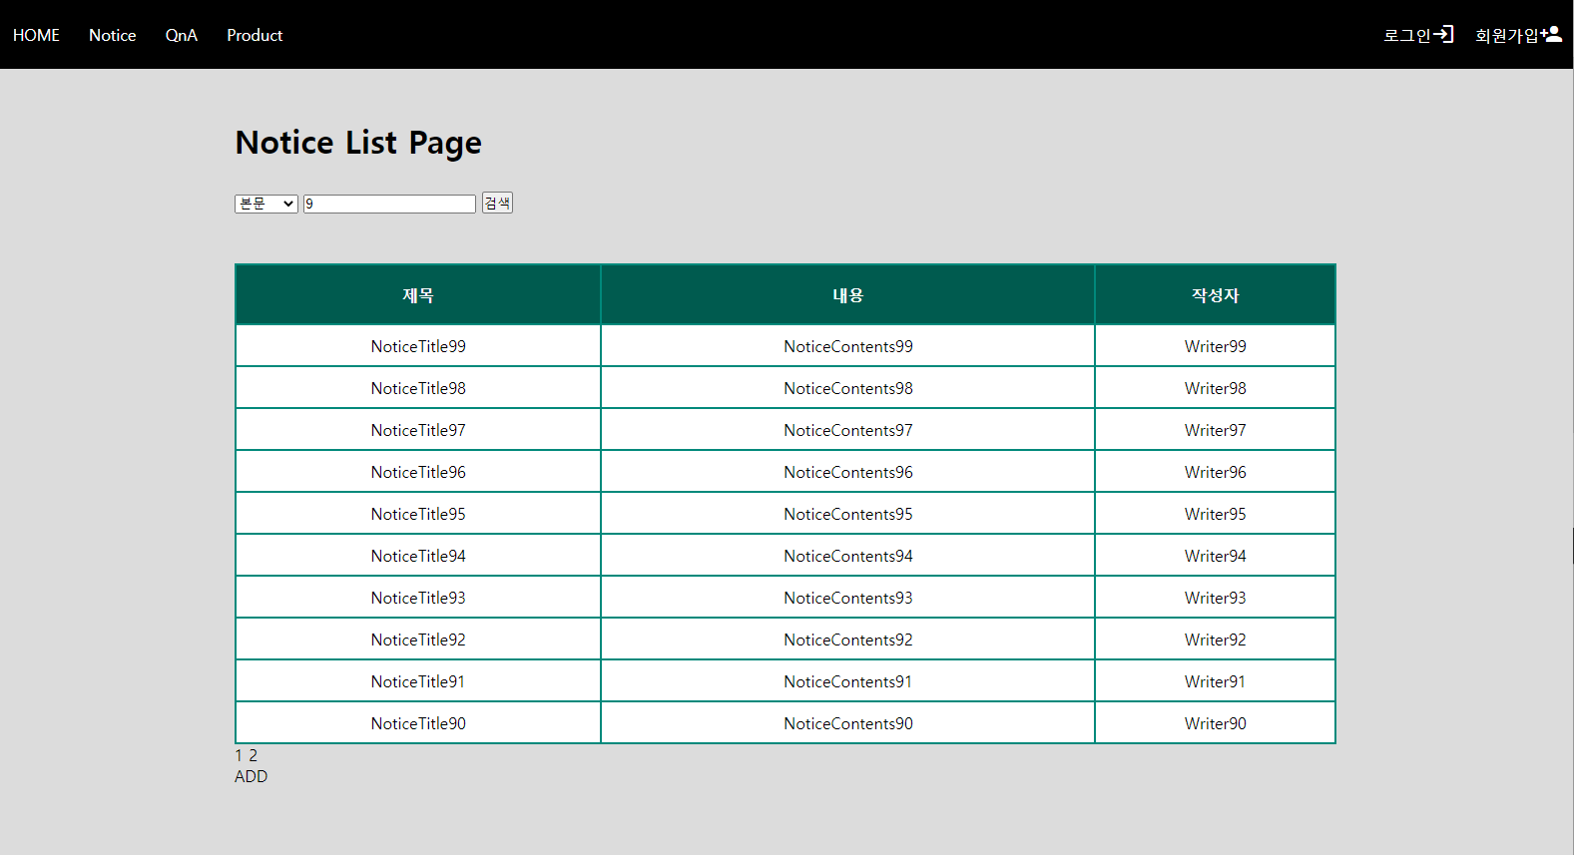Go to page 1 of notices
Viewport: 1574px width, 855px height.
click(239, 755)
